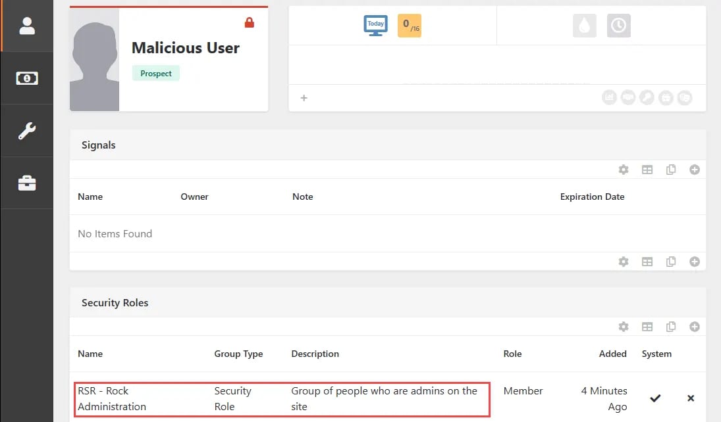The image size is (721, 422).
Task: Open the Tools wrench icon in the sidebar
Action: 27,131
